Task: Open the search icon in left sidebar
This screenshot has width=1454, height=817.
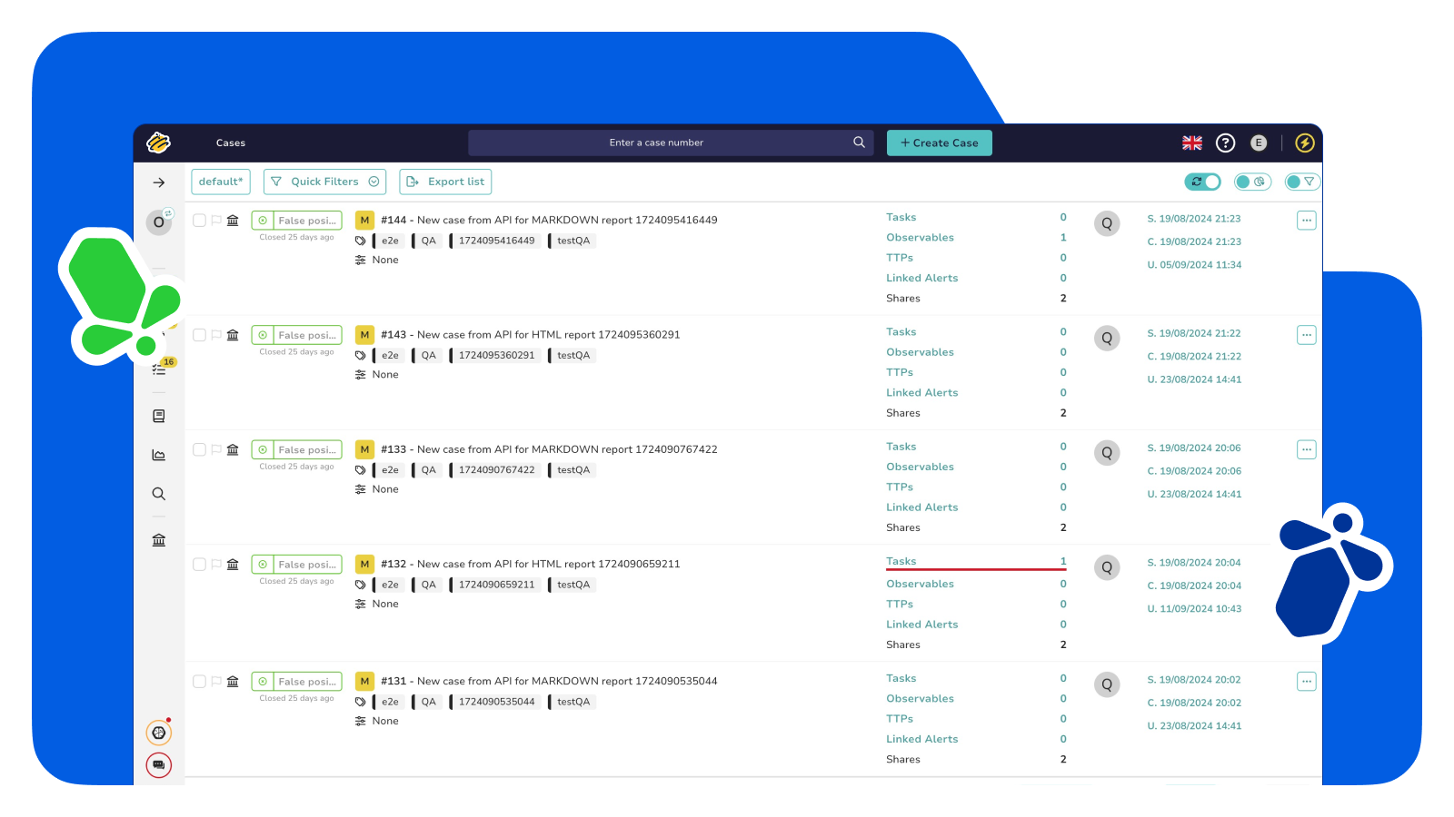Action: [159, 494]
